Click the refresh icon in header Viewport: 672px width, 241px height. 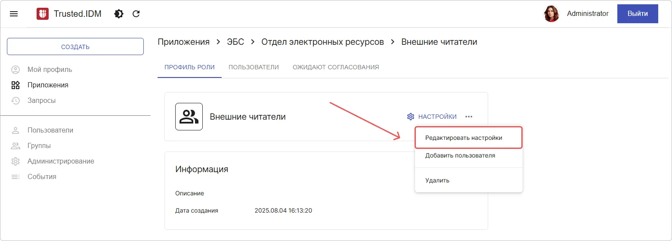[x=136, y=14]
